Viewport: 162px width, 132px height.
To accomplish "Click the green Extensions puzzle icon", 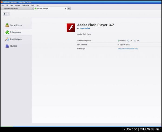I will click(x=7, y=32).
